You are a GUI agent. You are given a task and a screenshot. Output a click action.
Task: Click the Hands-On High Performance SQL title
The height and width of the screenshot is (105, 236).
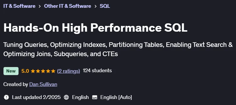coord(95,28)
